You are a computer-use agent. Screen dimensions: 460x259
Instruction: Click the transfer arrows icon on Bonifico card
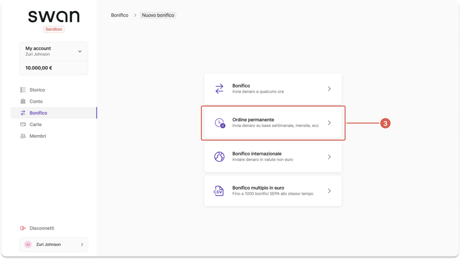click(x=219, y=89)
